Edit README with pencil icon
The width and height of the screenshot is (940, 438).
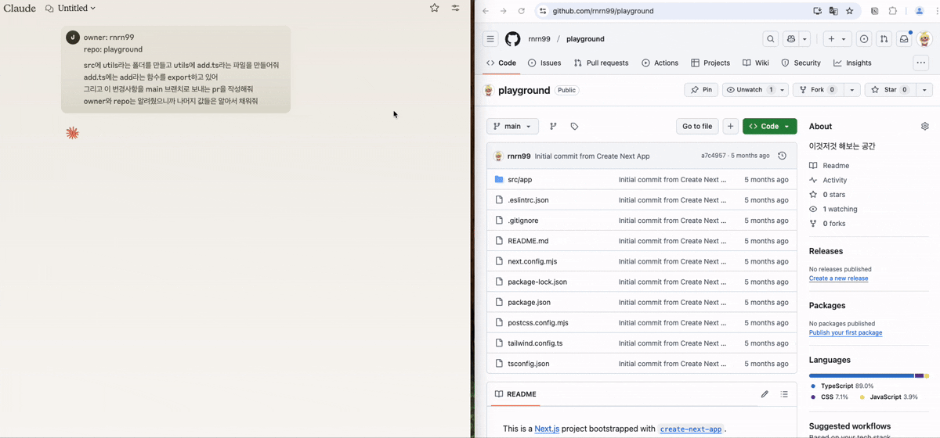click(x=765, y=394)
